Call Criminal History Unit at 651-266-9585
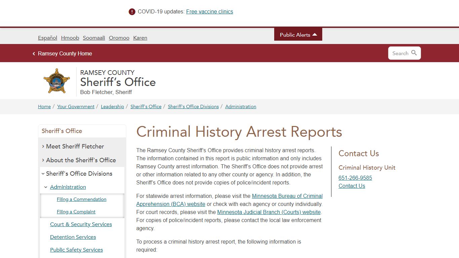 coord(355,178)
